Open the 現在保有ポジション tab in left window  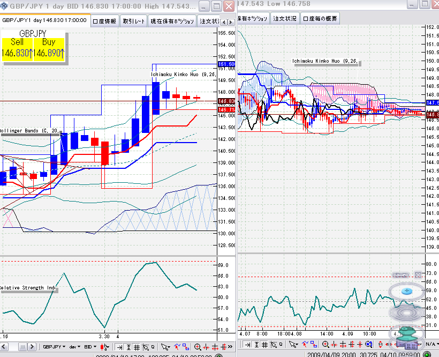pos(172,21)
